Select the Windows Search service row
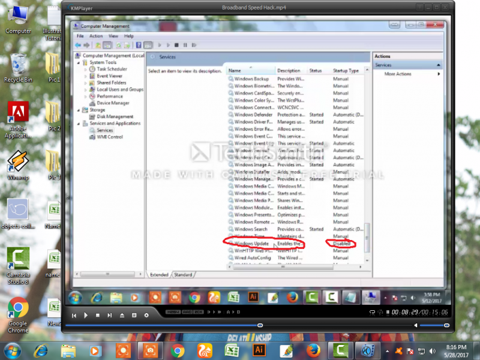 (x=296, y=229)
